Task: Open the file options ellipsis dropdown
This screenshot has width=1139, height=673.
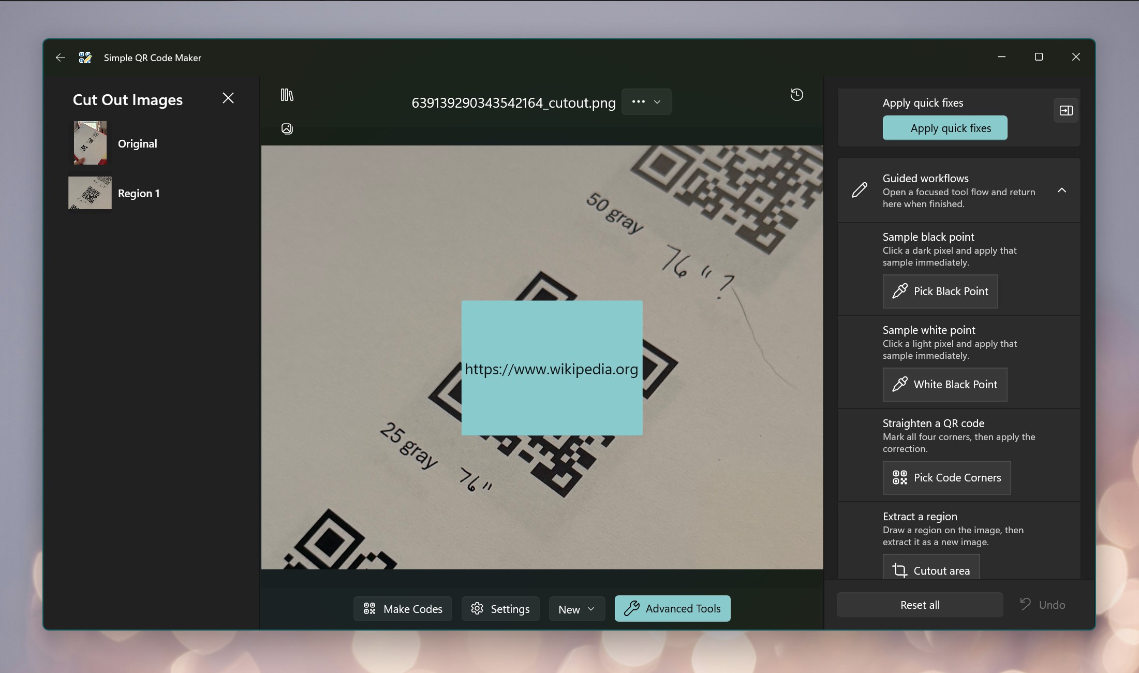Action: pyautogui.click(x=646, y=102)
